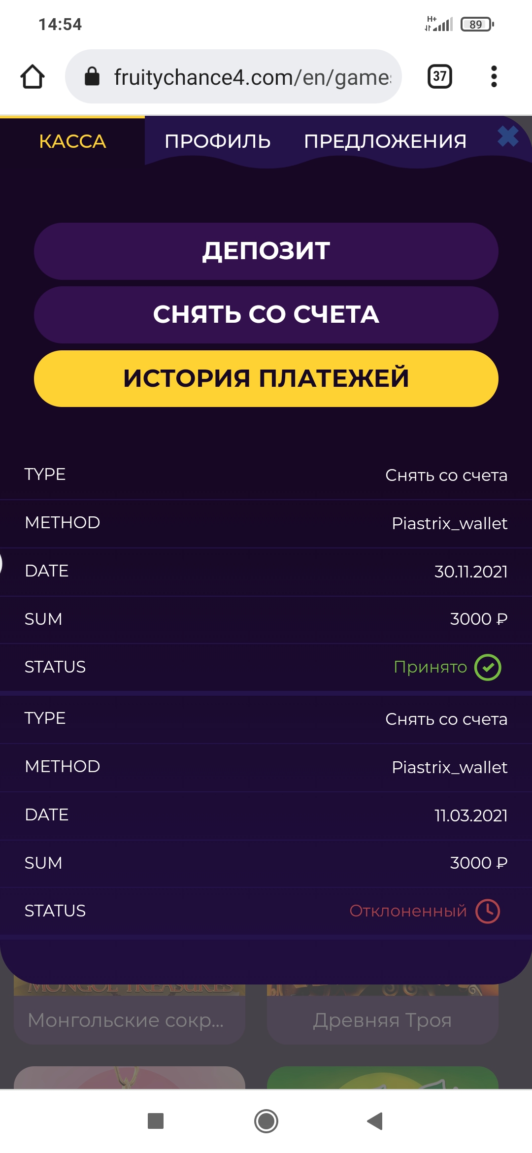Screen dimensions: 532x1153
Task: Open the ПРОФИЛЬ tab
Action: (x=218, y=141)
